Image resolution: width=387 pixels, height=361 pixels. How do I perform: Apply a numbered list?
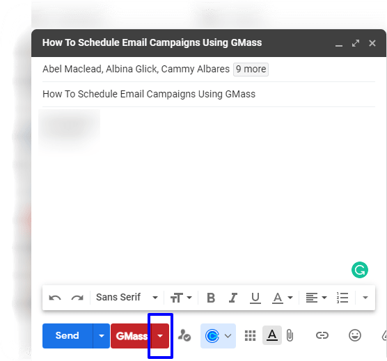pos(342,298)
